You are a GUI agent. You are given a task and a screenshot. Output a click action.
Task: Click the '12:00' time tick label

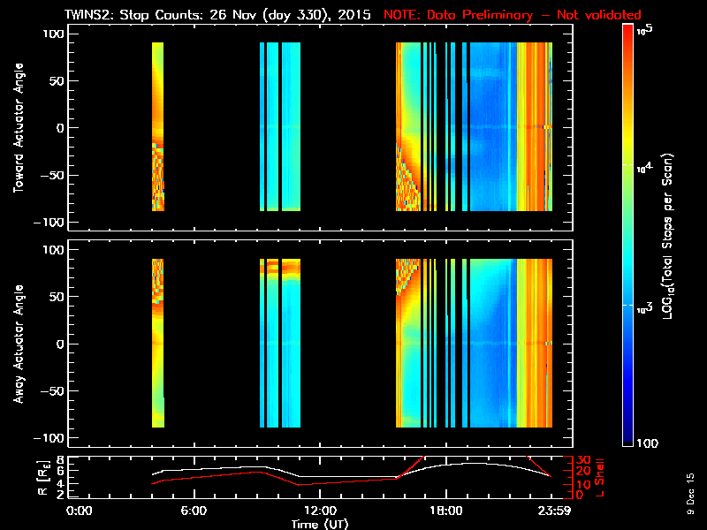320,511
